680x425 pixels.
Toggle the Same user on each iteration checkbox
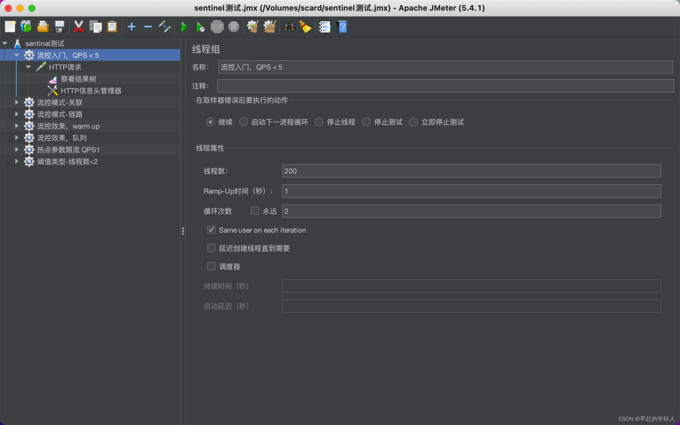click(x=211, y=230)
